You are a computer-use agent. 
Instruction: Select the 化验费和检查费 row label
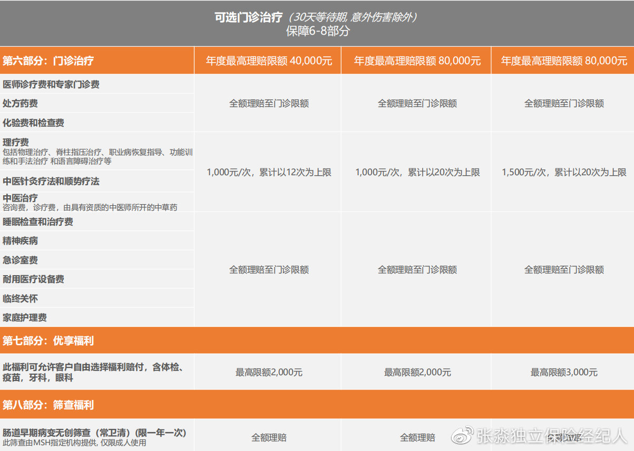tap(34, 122)
